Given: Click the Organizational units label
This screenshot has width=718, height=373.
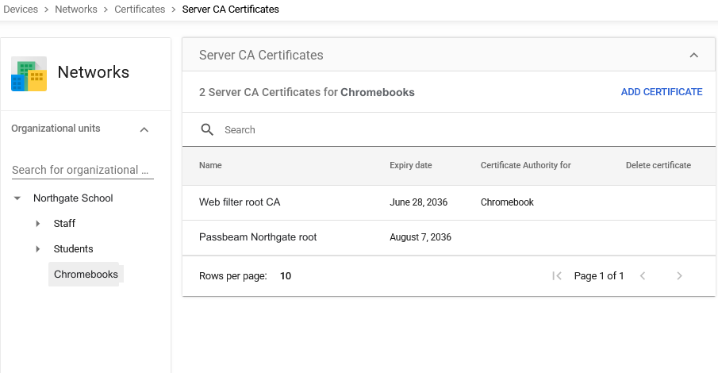Looking at the screenshot, I should click(x=56, y=129).
